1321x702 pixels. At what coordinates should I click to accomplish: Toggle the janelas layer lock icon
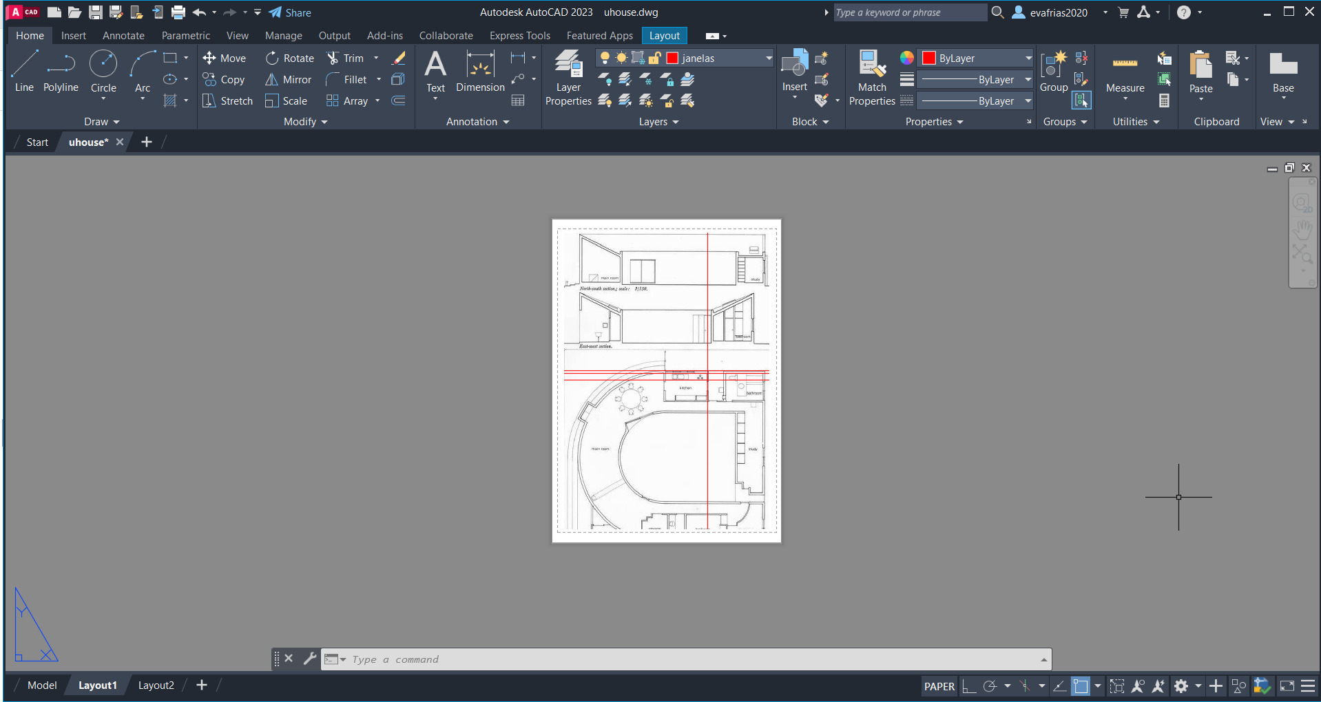click(x=655, y=58)
